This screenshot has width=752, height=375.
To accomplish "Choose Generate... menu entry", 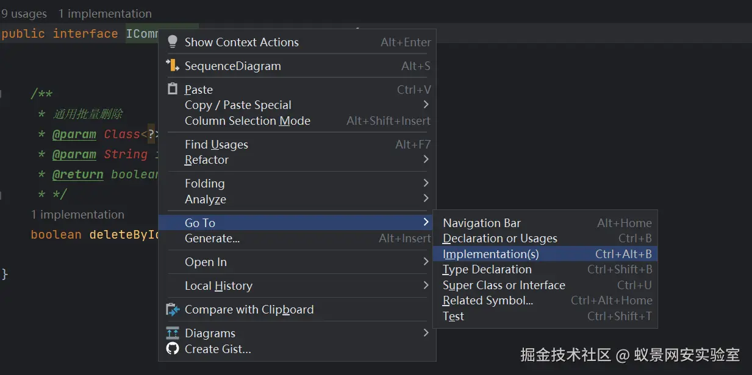I will pos(212,239).
